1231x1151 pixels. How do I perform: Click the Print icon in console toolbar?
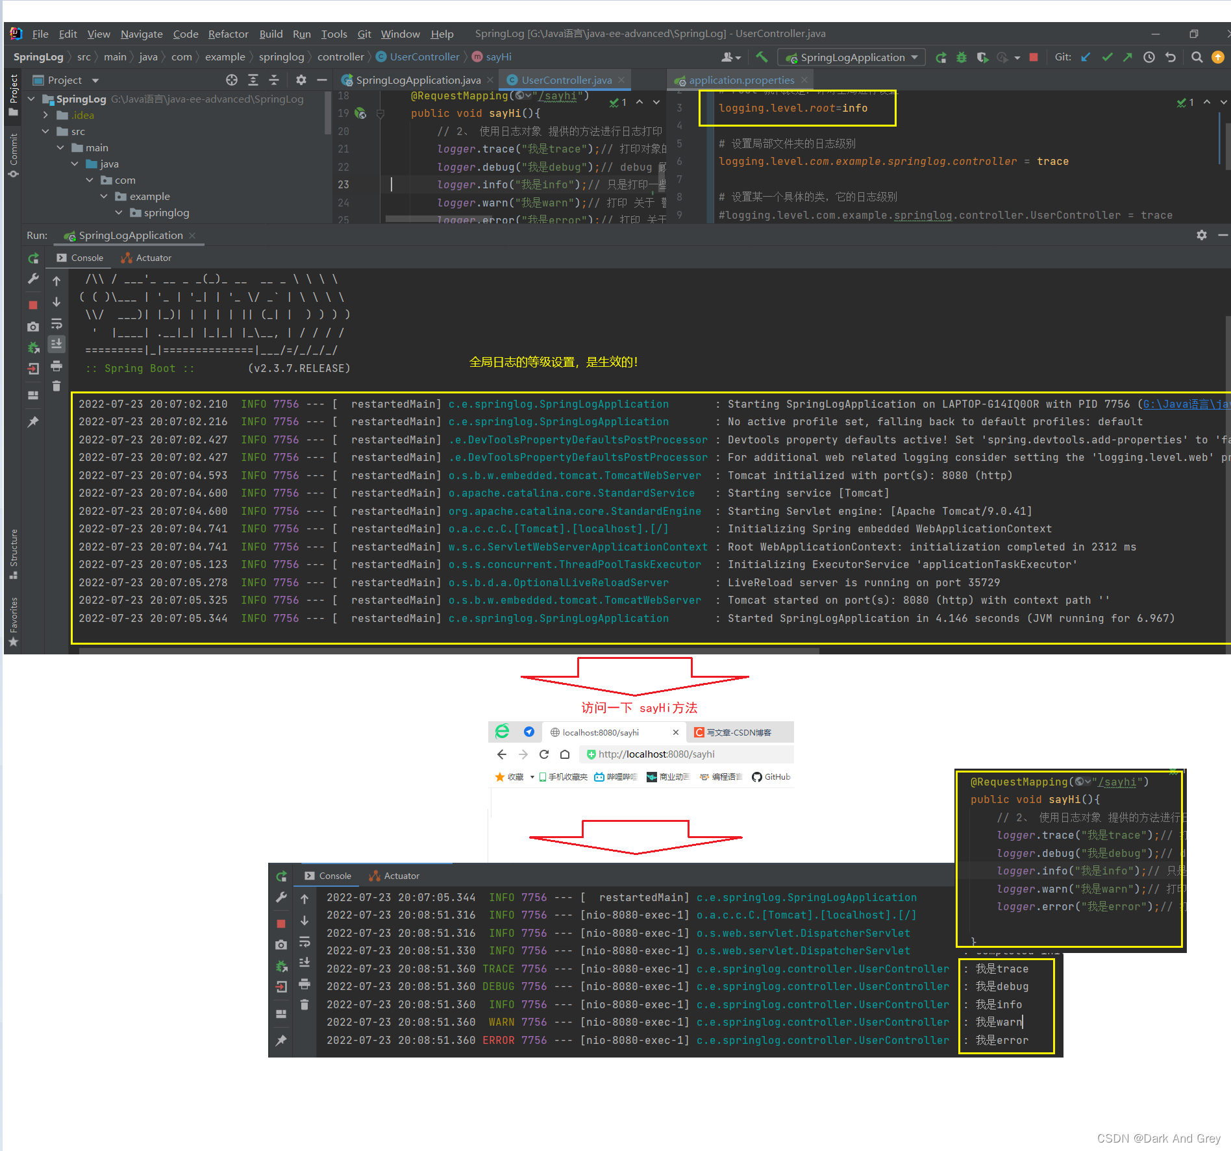(x=56, y=365)
